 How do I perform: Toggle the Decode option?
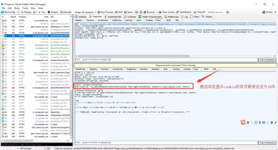66,12
